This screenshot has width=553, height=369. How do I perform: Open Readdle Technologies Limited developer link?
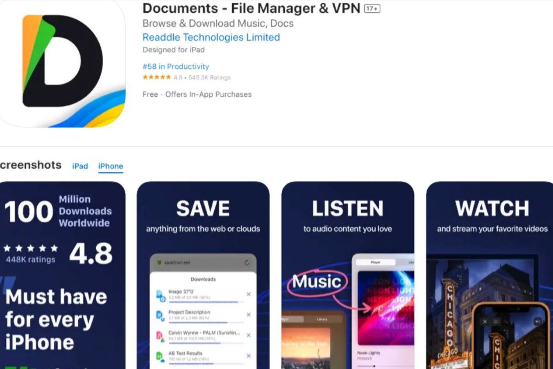[x=211, y=37]
